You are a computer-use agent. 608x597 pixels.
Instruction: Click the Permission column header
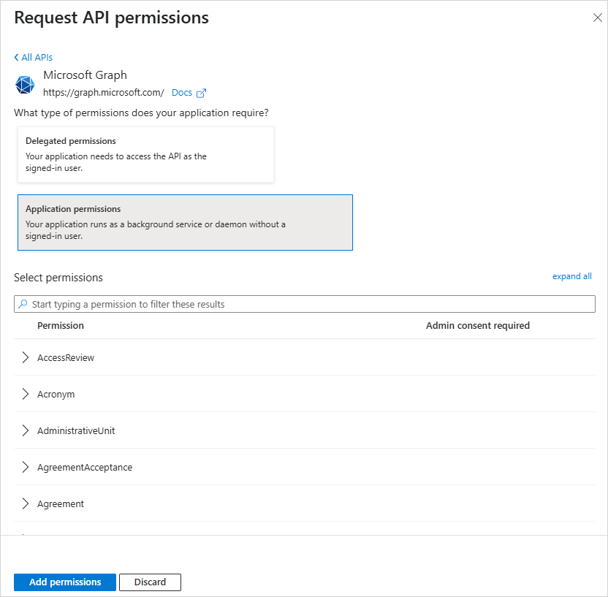61,325
